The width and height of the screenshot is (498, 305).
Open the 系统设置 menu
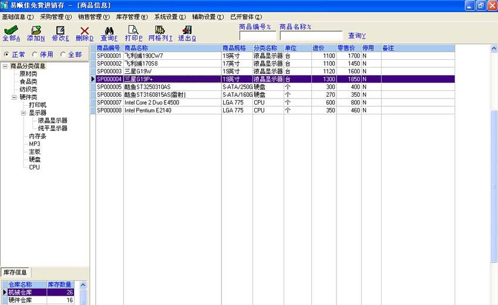(x=170, y=17)
